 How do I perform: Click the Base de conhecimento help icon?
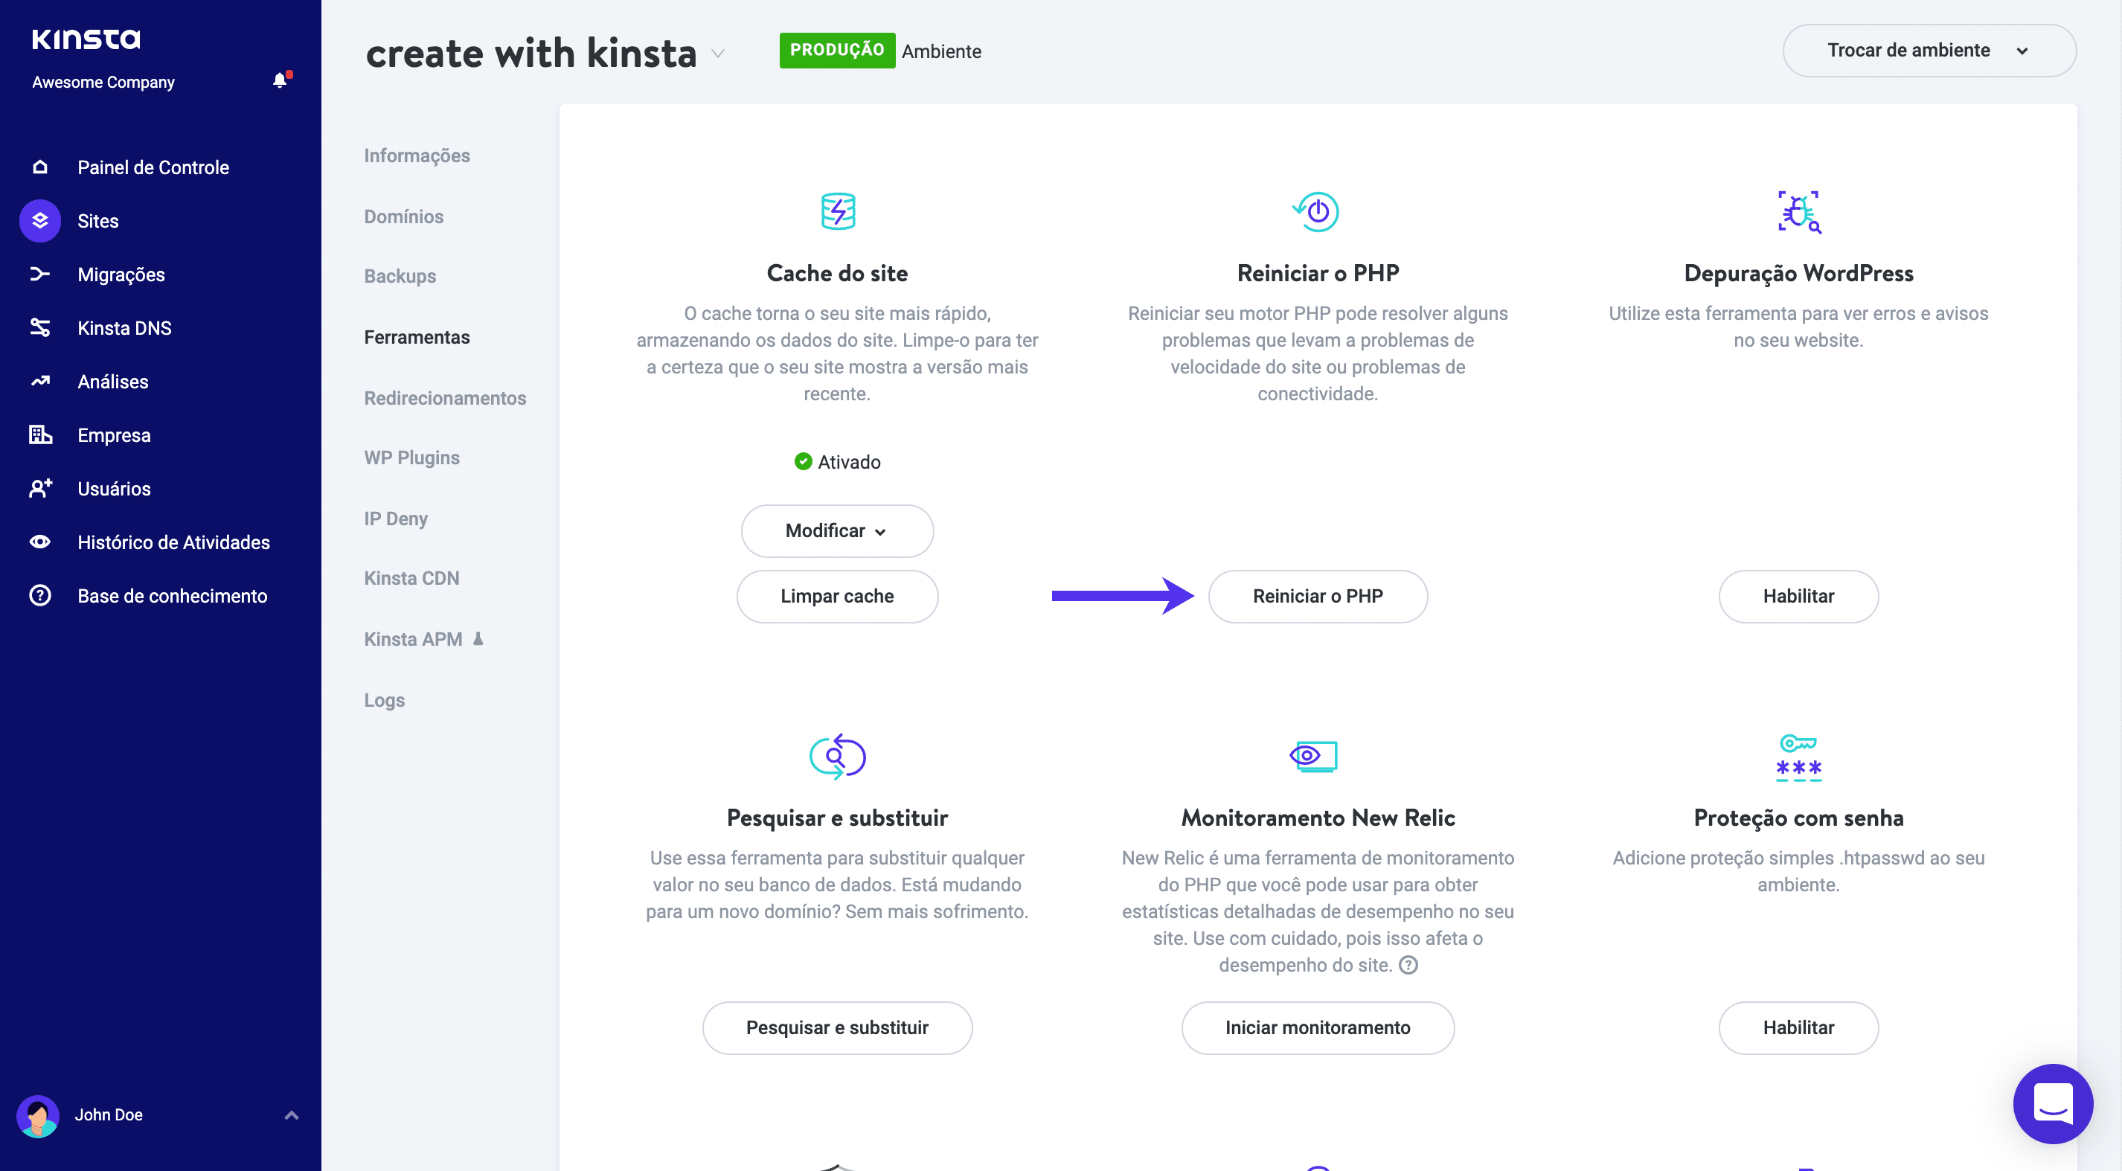[x=40, y=595]
